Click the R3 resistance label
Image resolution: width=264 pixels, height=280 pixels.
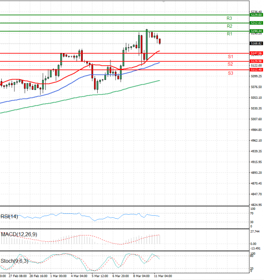point(229,18)
